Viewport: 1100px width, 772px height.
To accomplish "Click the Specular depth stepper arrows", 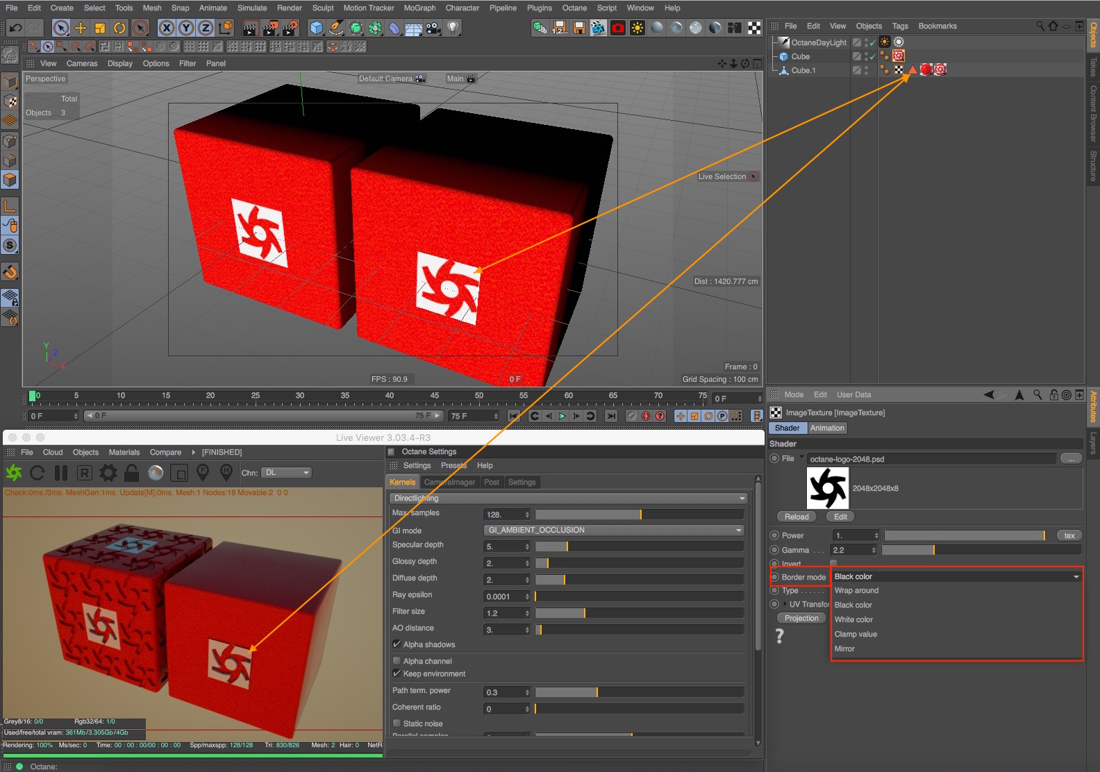I will tap(527, 546).
